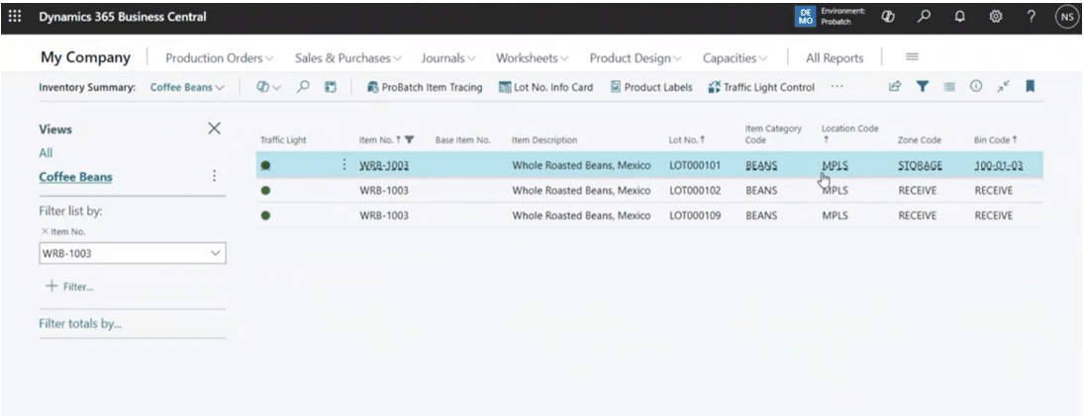The height and width of the screenshot is (416, 1084).
Task: Open WRB-1003 link in LOT000101 row
Action: point(384,166)
